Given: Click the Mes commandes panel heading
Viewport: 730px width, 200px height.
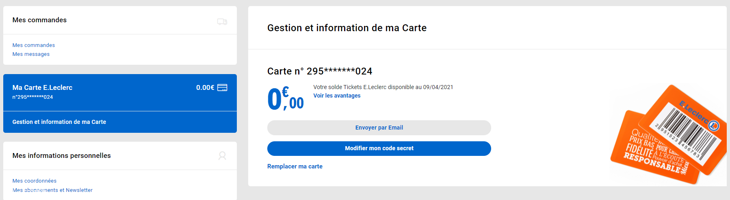Looking at the screenshot, I should point(39,20).
